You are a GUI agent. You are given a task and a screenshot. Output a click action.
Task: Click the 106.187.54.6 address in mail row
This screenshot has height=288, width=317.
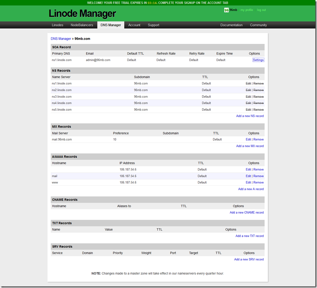tap(128, 176)
